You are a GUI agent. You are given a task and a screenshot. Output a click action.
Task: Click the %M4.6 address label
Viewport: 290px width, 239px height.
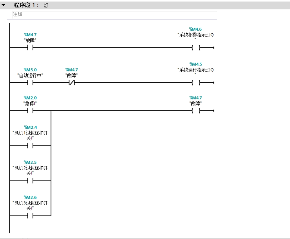tap(195, 29)
